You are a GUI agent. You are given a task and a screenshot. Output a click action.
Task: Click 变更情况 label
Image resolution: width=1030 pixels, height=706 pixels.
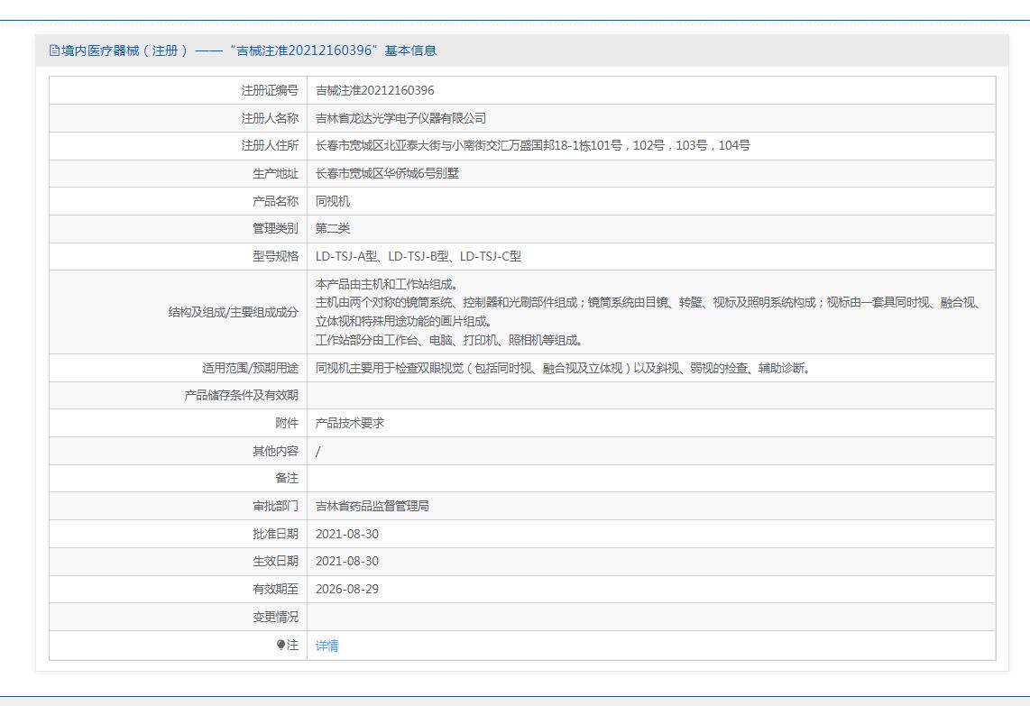275,618
